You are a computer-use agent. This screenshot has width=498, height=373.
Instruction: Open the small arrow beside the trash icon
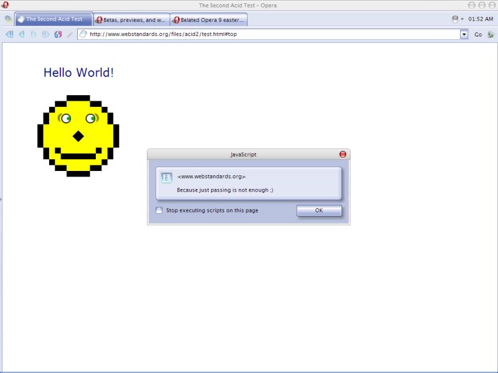tap(462, 19)
